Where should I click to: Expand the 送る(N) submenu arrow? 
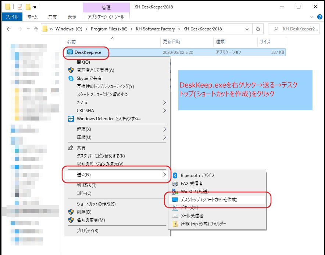164,175
